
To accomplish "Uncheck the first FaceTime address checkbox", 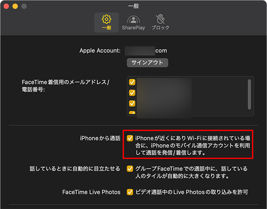I will [132, 82].
